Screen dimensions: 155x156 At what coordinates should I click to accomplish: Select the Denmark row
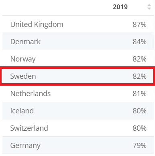[x=78, y=41]
